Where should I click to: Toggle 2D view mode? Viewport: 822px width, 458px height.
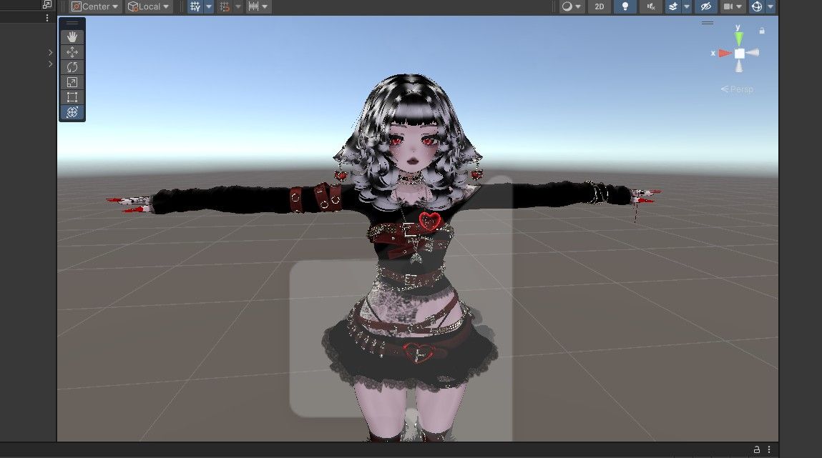(x=600, y=7)
